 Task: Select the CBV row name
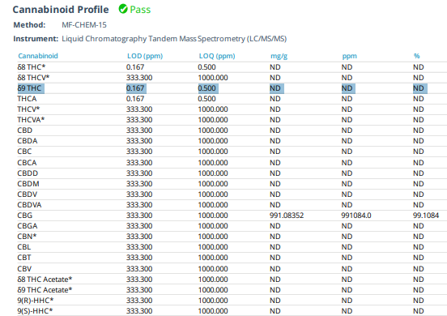pos(24,269)
